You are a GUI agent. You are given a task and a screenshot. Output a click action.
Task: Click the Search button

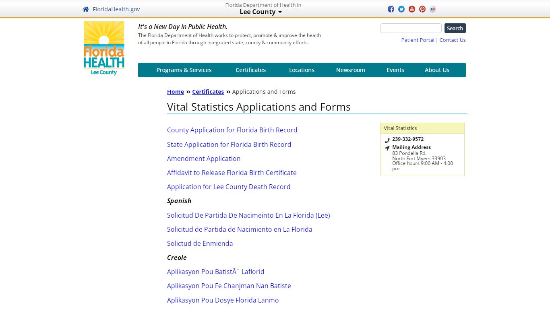[x=455, y=28]
